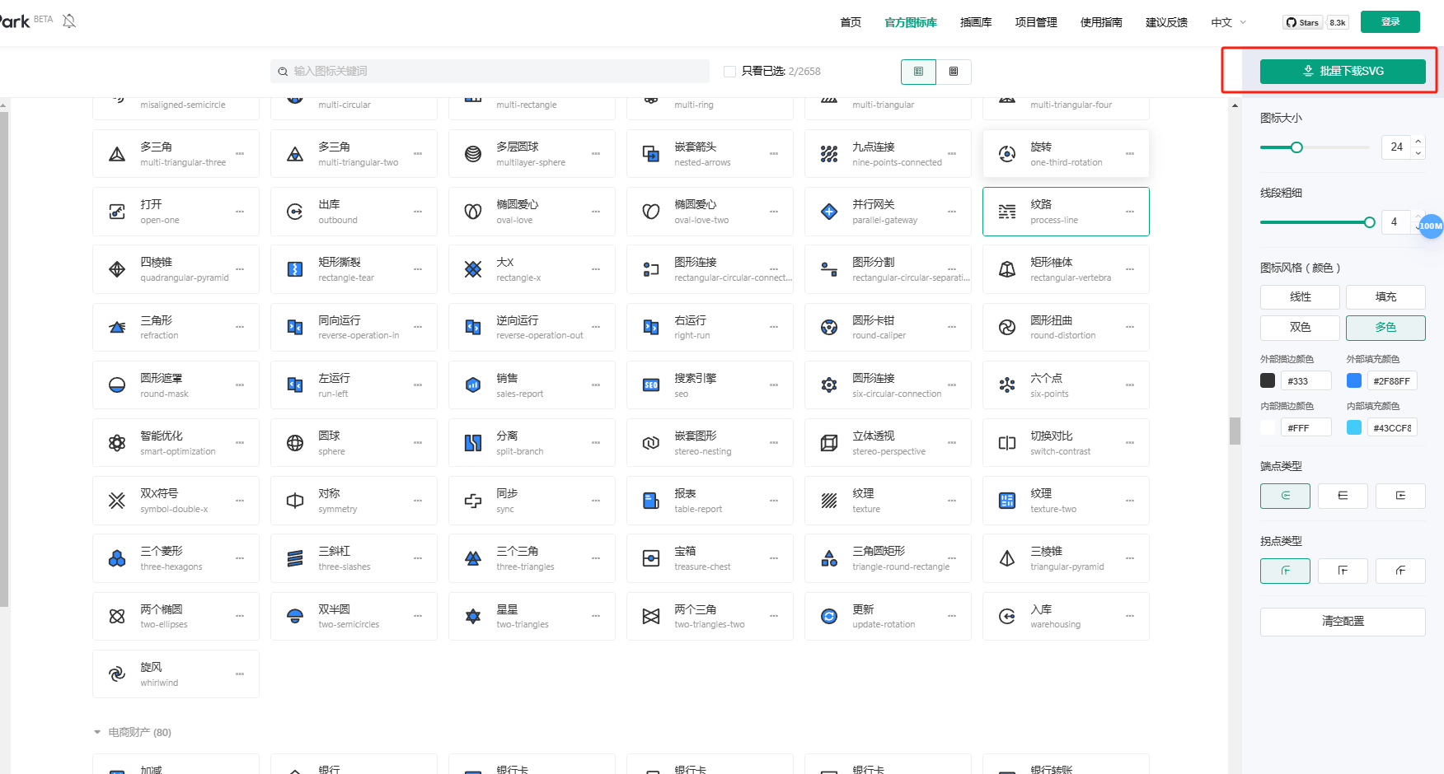The width and height of the screenshot is (1444, 774).
Task: Select the filled (填充) icon style
Action: [1385, 297]
